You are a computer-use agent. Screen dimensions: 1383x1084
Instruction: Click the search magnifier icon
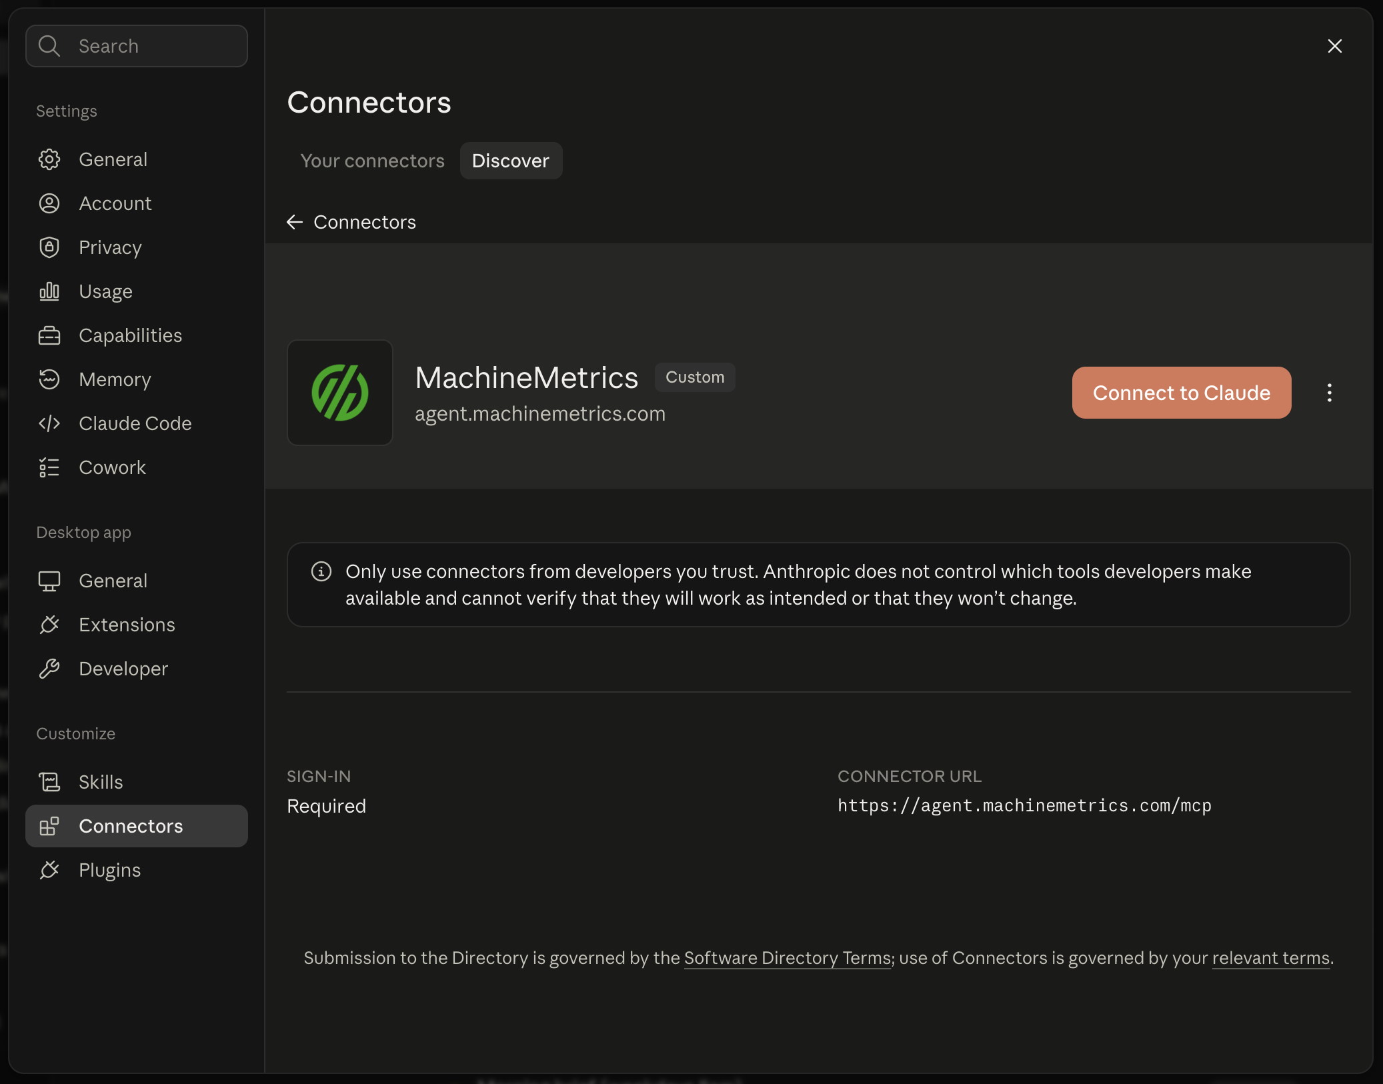point(49,46)
